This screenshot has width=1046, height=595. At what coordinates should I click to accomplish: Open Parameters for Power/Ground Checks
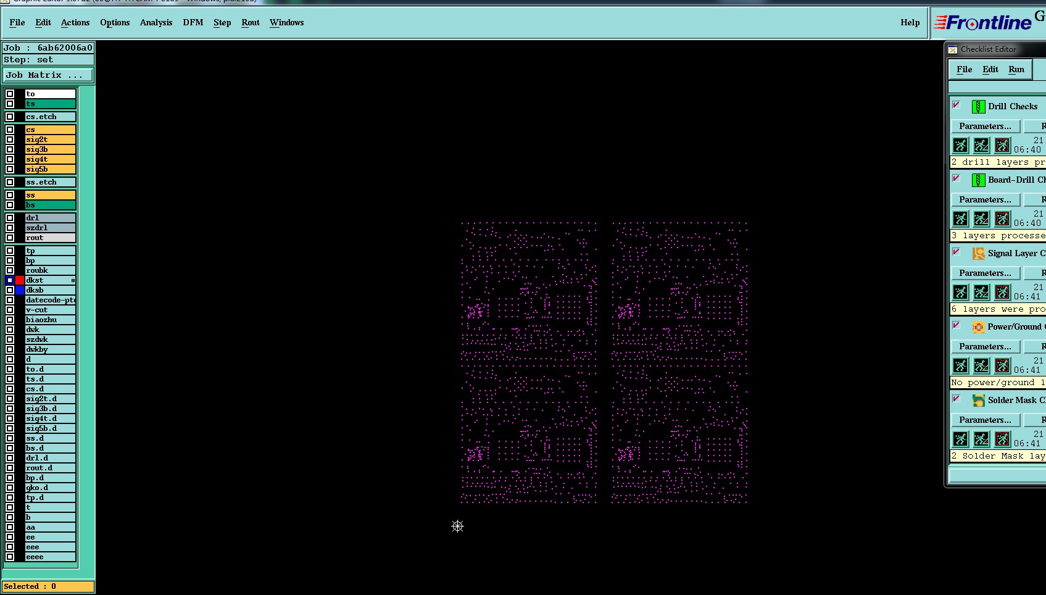(985, 347)
